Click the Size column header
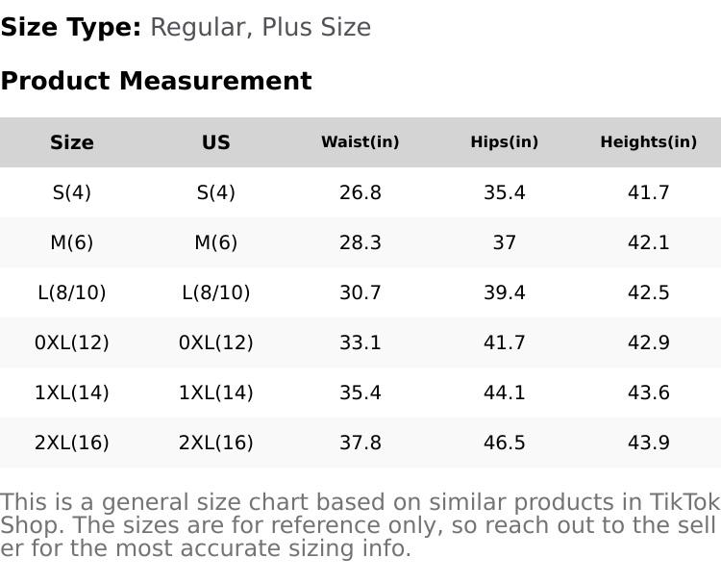 pyautogui.click(x=72, y=142)
